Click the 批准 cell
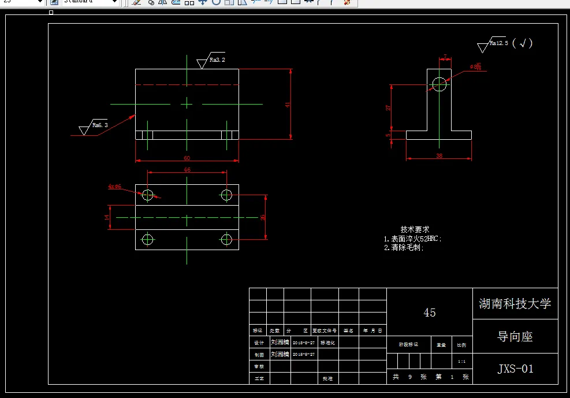This screenshot has height=398, width=570. (x=327, y=378)
